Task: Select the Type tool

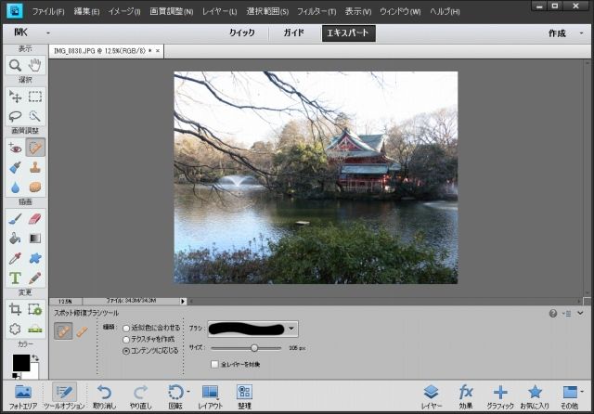Action: (15, 278)
